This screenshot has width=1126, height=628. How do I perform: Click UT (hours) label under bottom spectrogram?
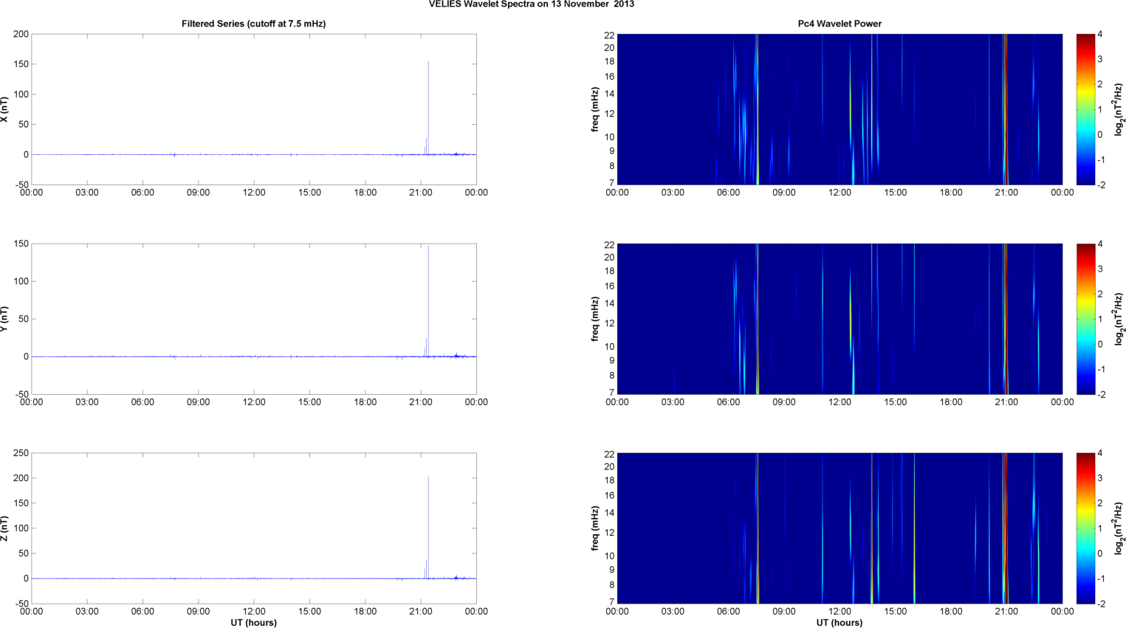point(840,623)
